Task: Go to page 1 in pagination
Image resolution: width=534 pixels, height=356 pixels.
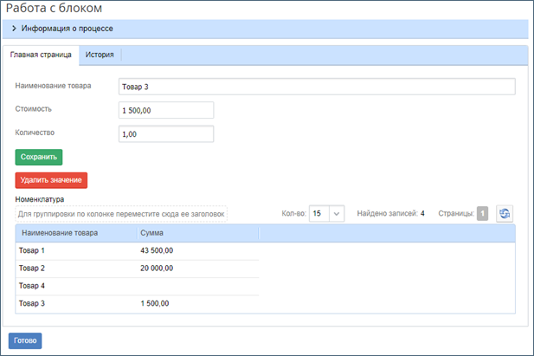Action: click(x=482, y=213)
